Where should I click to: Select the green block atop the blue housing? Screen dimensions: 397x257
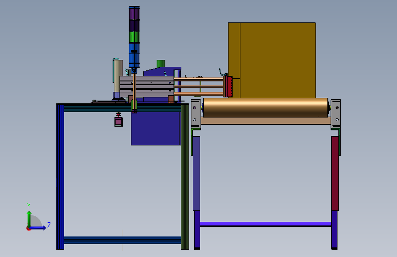click(x=161, y=64)
